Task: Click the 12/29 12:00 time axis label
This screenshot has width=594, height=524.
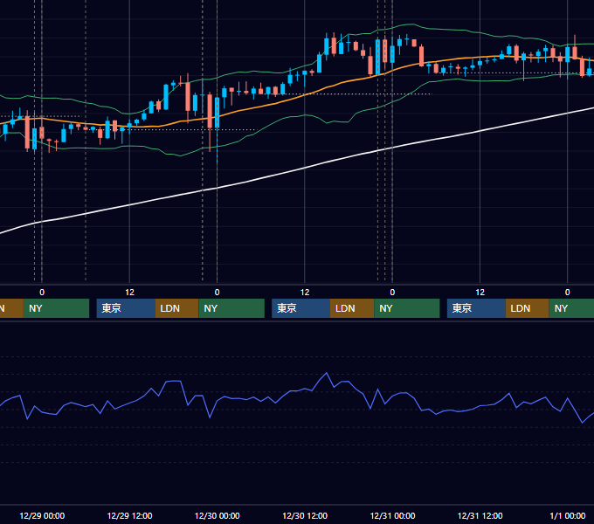Action: tap(129, 515)
